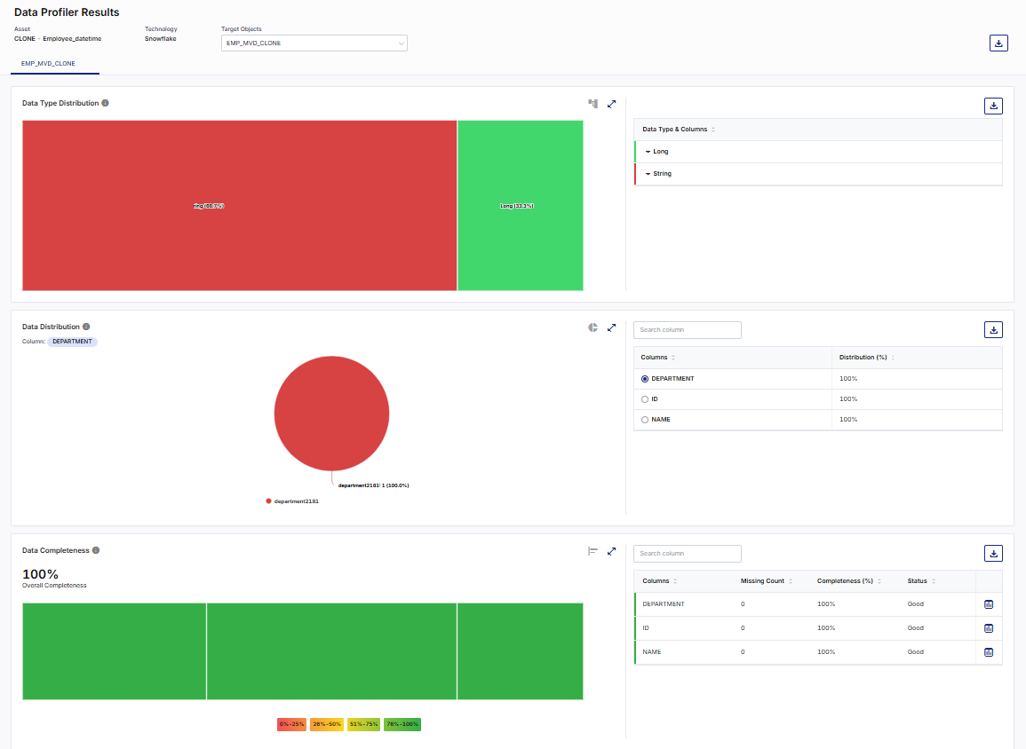Click the middle green completeness bar segment
The width and height of the screenshot is (1026, 749).
coord(331,651)
